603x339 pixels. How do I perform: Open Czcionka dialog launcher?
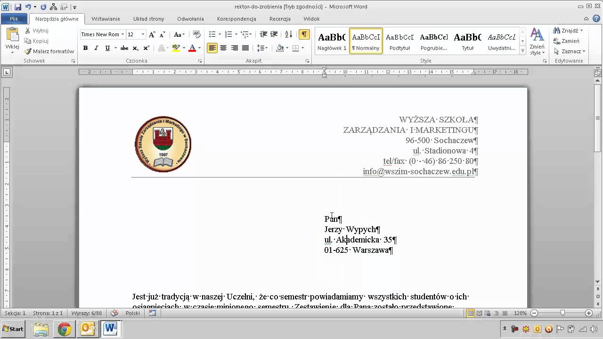coord(200,61)
